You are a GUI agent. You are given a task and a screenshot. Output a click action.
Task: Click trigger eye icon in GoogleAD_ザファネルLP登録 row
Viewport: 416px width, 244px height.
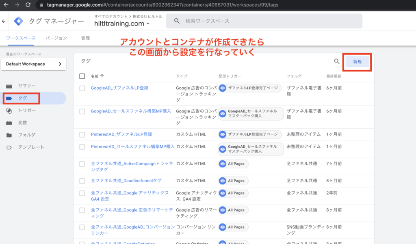point(223,88)
